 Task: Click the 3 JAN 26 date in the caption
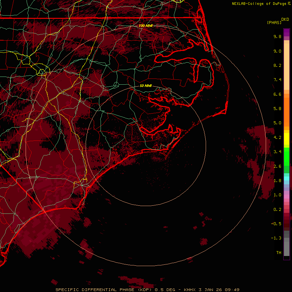pos(210,290)
